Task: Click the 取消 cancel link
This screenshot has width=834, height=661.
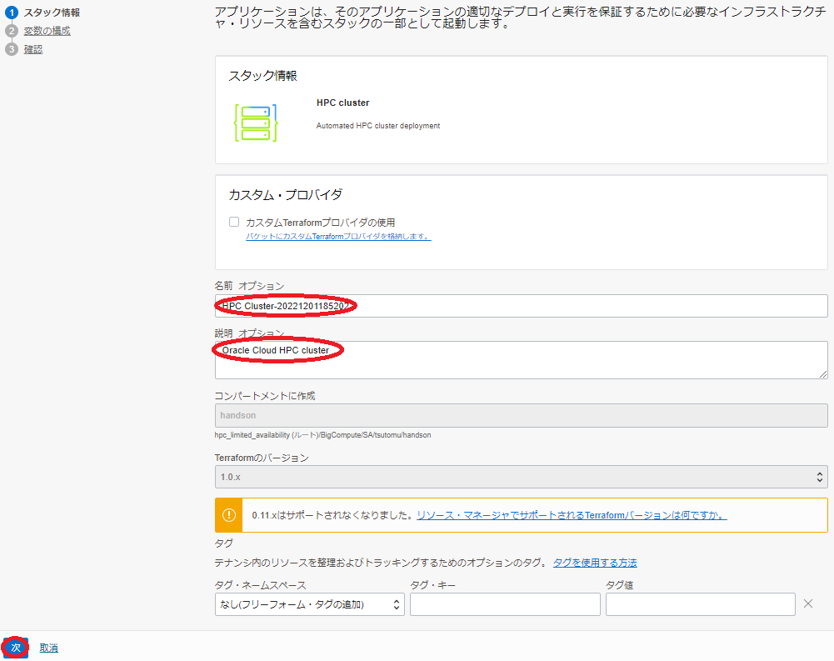Action: pyautogui.click(x=48, y=648)
